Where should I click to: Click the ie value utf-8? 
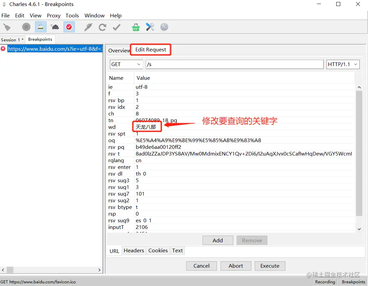click(141, 87)
